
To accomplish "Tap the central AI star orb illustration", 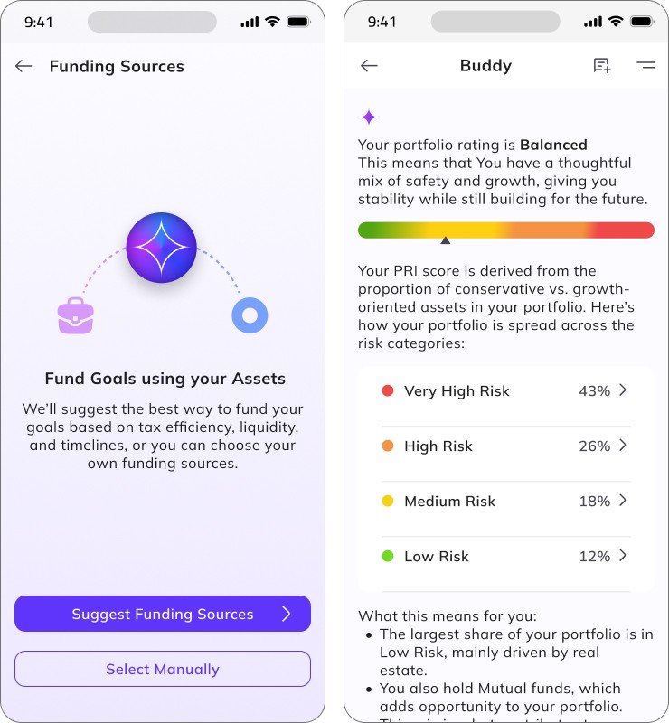I will coord(162,248).
